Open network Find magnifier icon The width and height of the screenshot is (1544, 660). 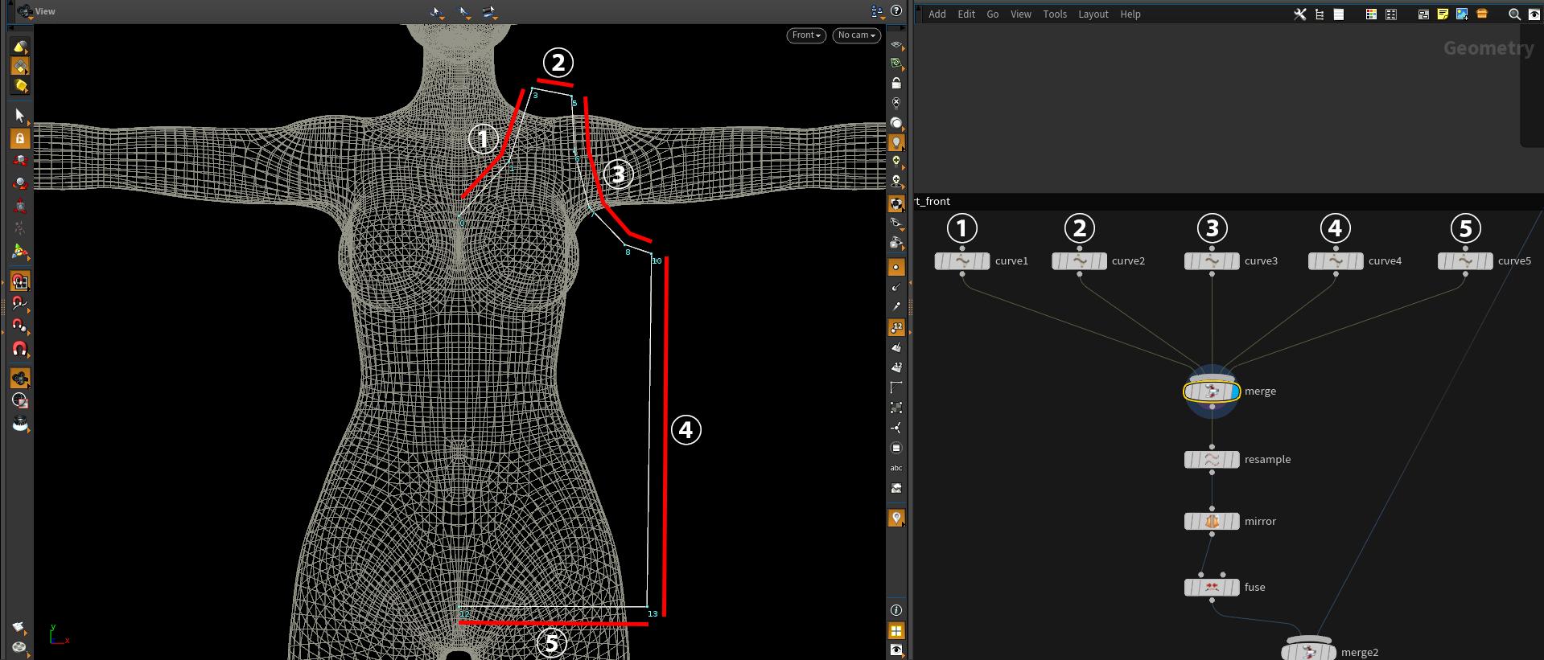[1514, 14]
